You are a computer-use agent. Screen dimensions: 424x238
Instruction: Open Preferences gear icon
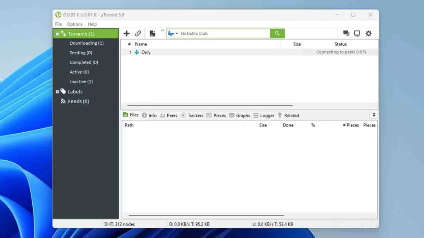pos(369,33)
